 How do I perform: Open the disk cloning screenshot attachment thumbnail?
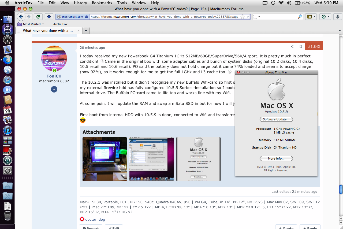tap(151, 159)
